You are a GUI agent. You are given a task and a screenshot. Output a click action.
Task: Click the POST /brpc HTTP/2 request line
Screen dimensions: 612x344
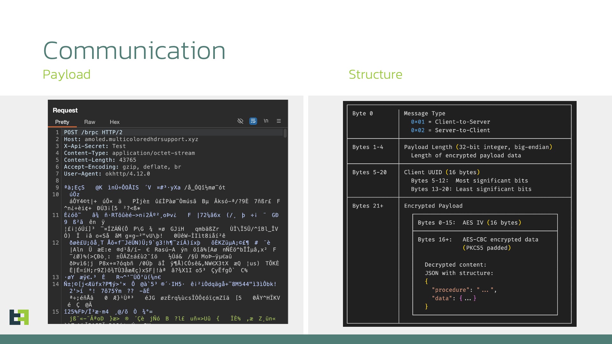pyautogui.click(x=93, y=132)
